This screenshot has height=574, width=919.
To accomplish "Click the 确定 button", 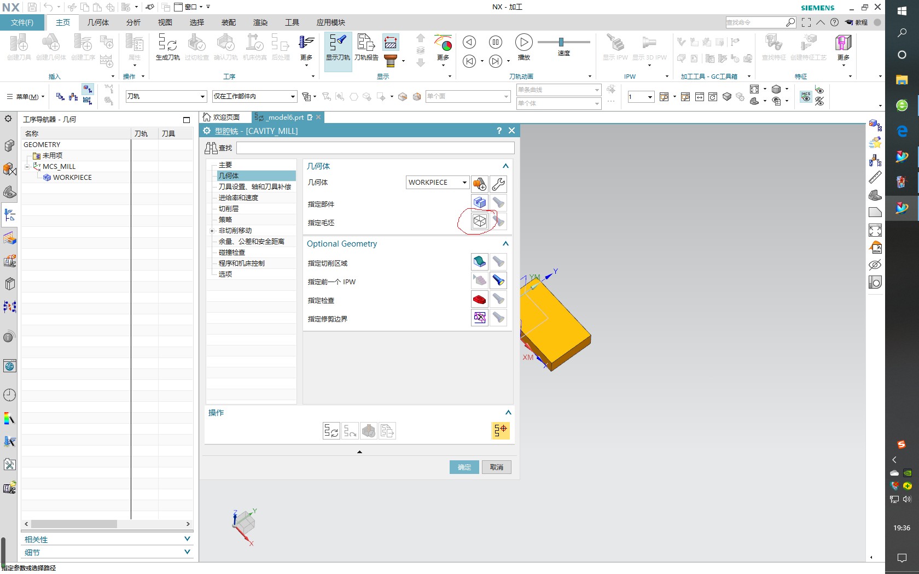I will pos(464,467).
